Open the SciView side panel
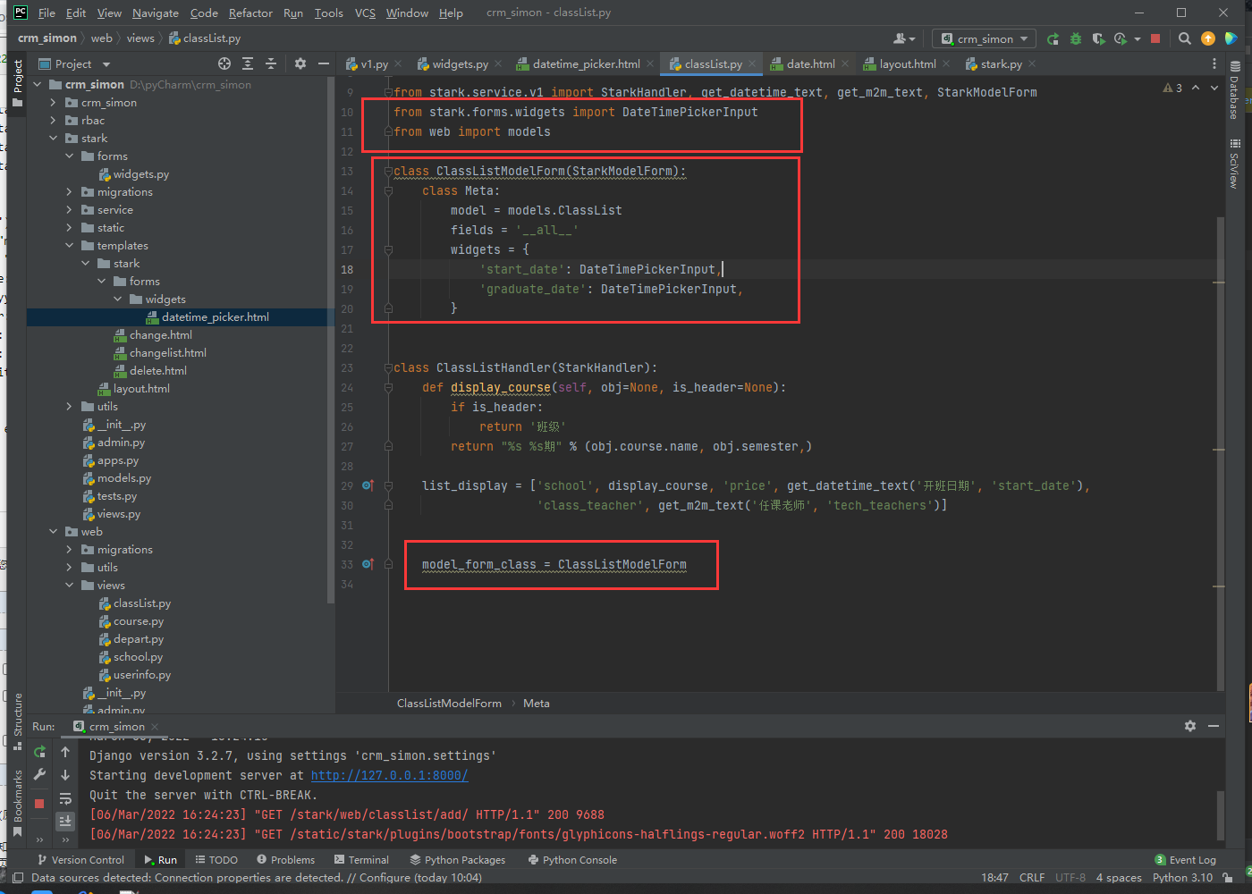This screenshot has height=894, width=1252. 1235,164
